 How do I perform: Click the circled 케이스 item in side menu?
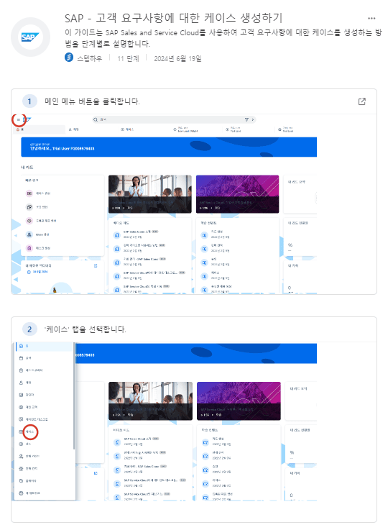pos(29,432)
